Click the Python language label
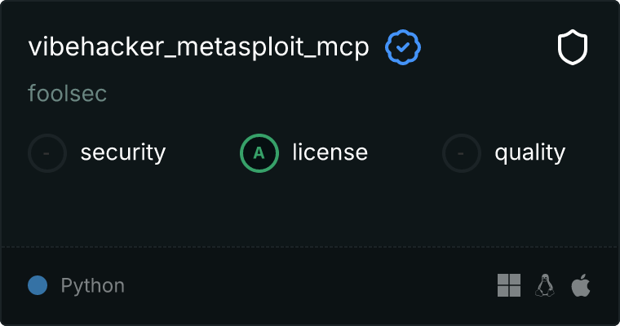Image resolution: width=620 pixels, height=326 pixels. point(93,286)
